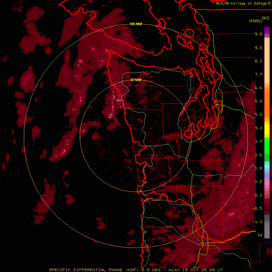
Task: Click the NEXLAB-College of DuPage label
Action: coord(243,3)
